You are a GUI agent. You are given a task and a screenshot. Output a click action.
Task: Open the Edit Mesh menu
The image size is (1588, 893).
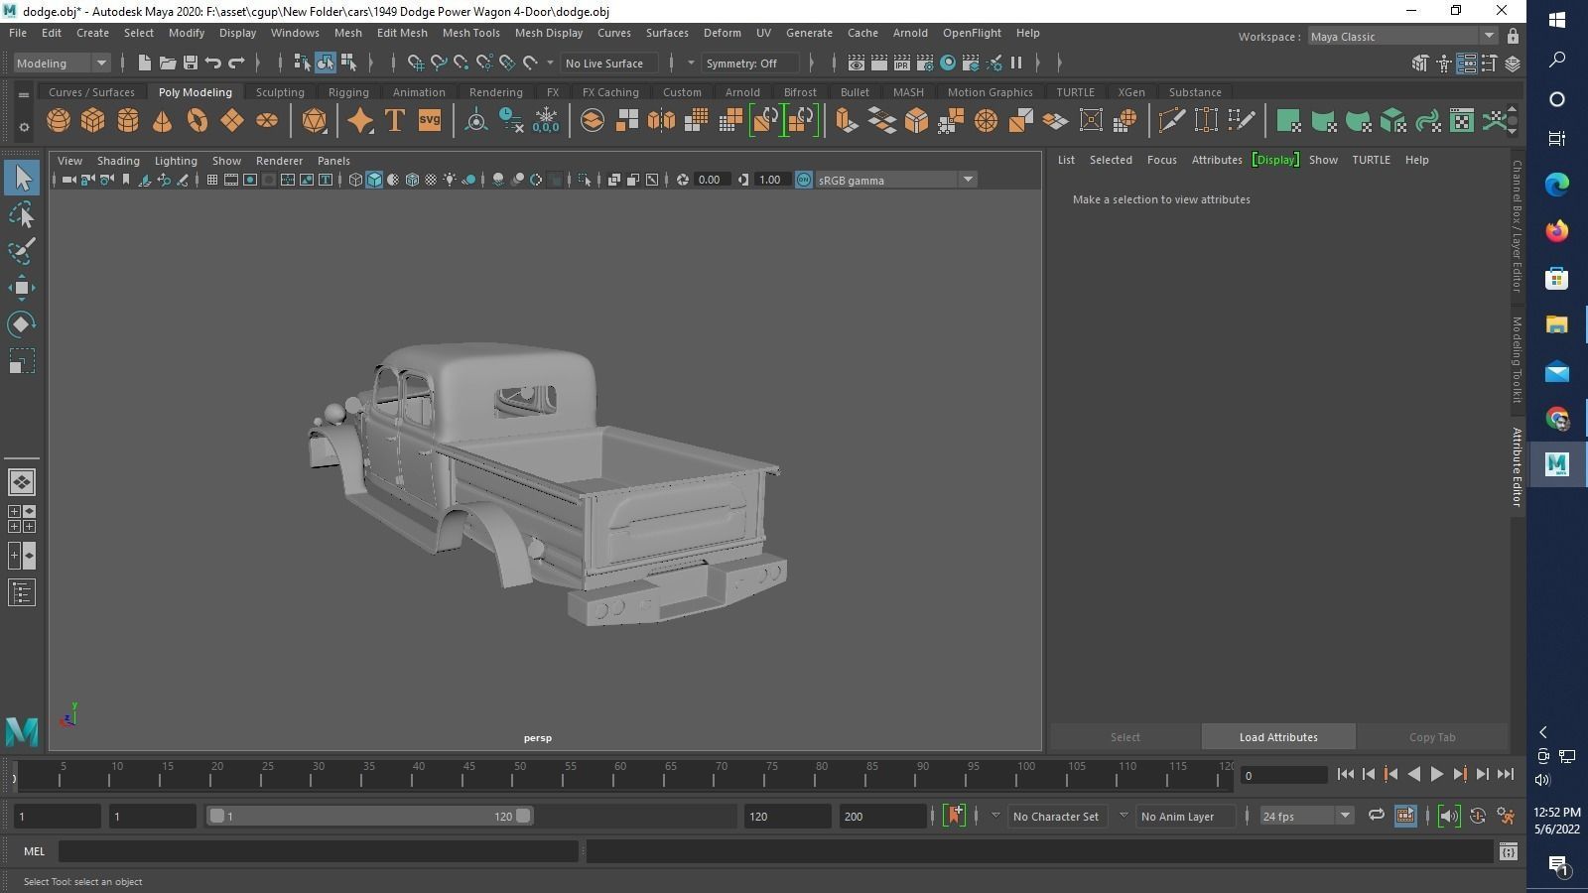pos(402,33)
